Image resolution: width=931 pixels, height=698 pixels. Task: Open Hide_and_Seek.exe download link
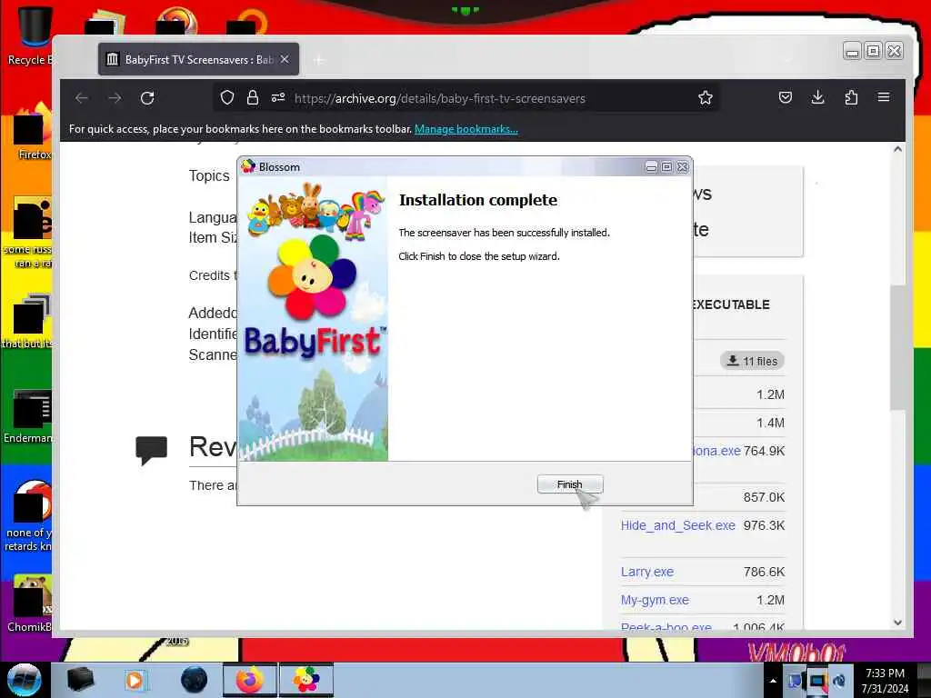677,525
